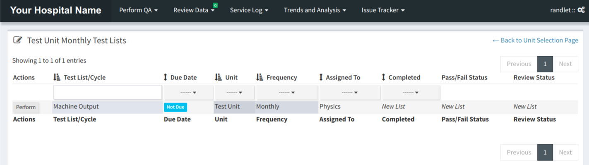Screen dimensions: 589x165
Task: Click New List under Completed column
Action: pos(393,106)
